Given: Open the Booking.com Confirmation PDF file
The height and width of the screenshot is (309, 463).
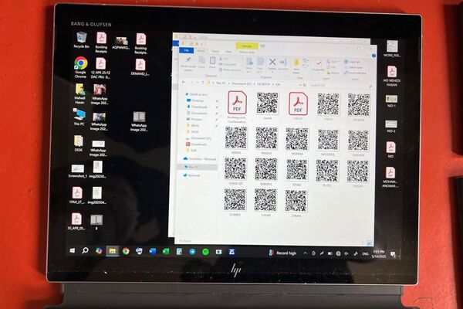Looking at the screenshot, I should point(236,104).
